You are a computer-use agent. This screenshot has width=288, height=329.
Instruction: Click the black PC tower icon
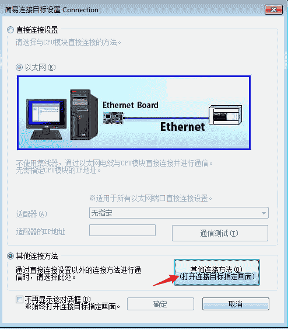(x=83, y=115)
